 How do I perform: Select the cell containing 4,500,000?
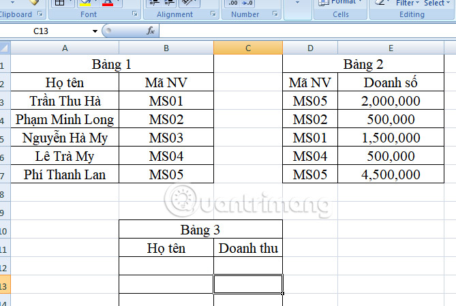click(x=391, y=175)
